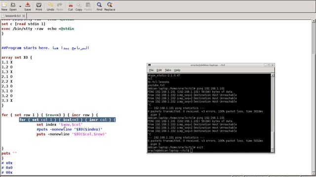Click the Open file toolbar icon
316x177 pixels.
click(x=13, y=6)
